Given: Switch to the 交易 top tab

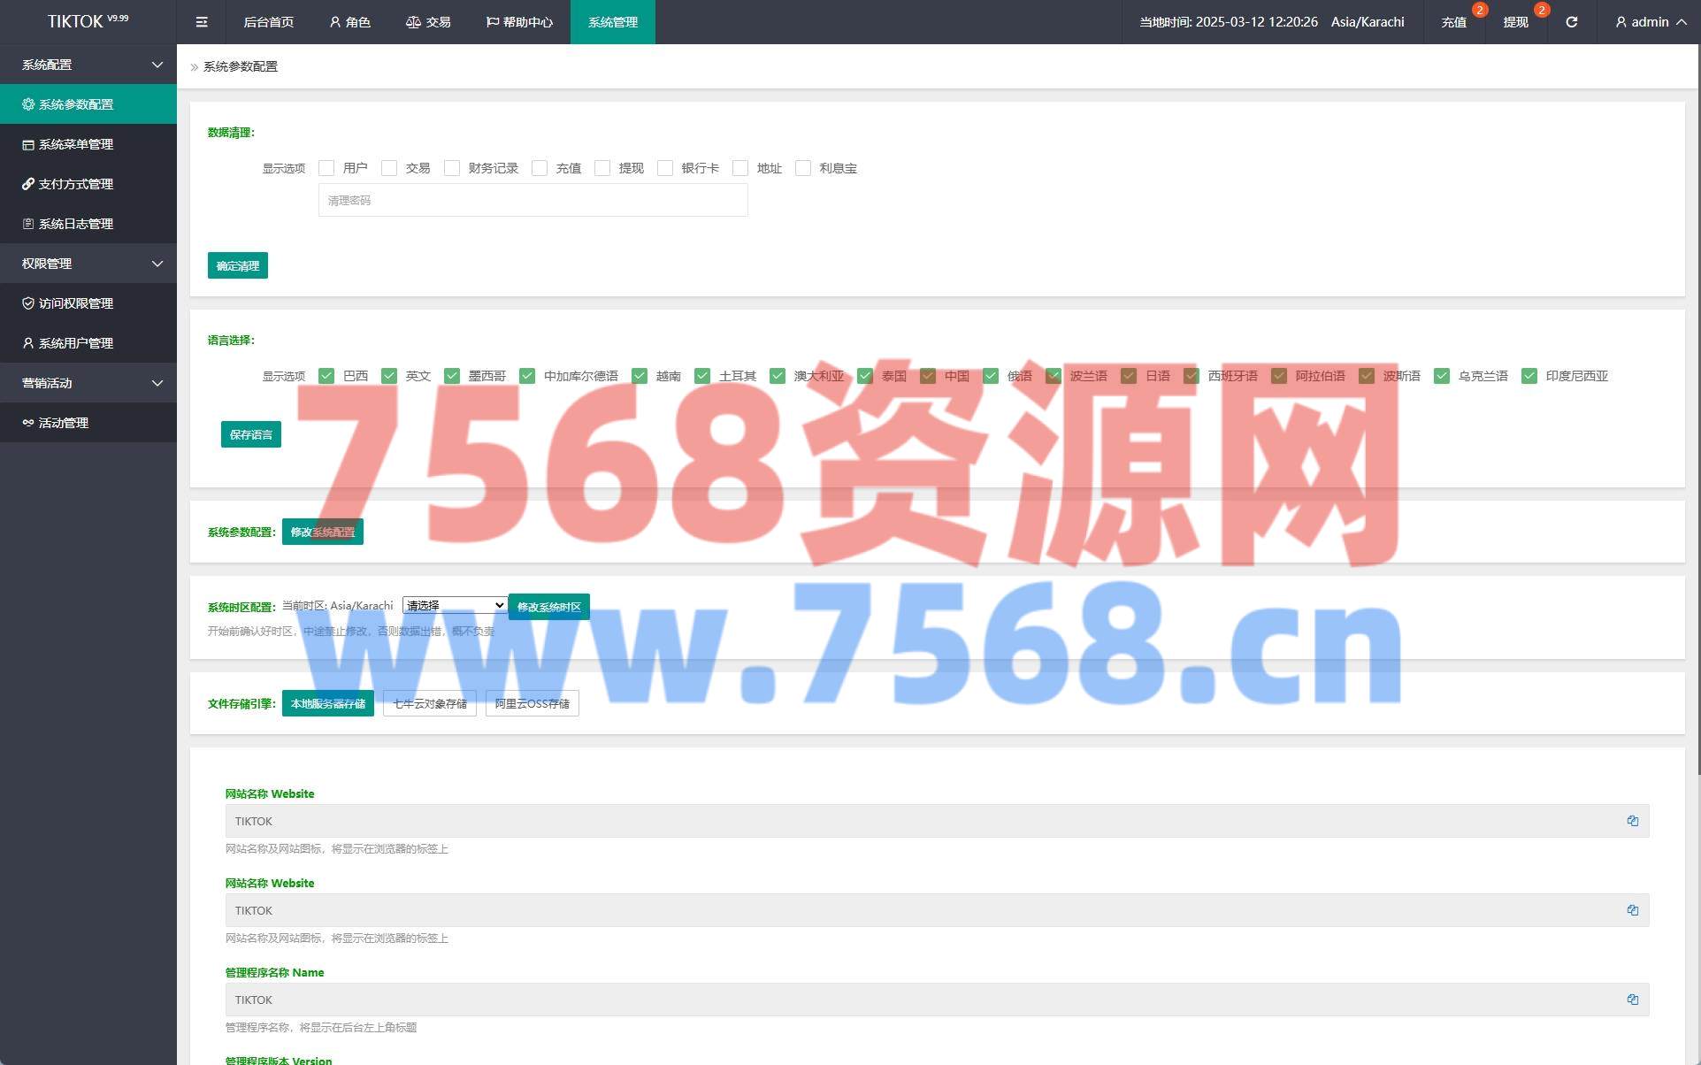Looking at the screenshot, I should 428,22.
